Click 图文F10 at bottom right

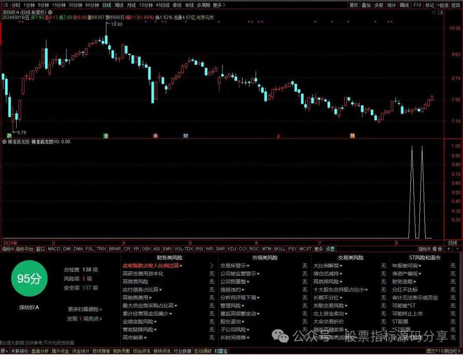pos(435,352)
